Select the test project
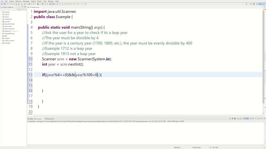 6,36
